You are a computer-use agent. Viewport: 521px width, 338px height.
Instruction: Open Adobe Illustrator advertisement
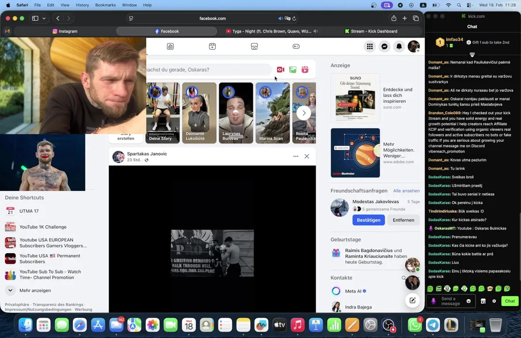click(x=375, y=153)
